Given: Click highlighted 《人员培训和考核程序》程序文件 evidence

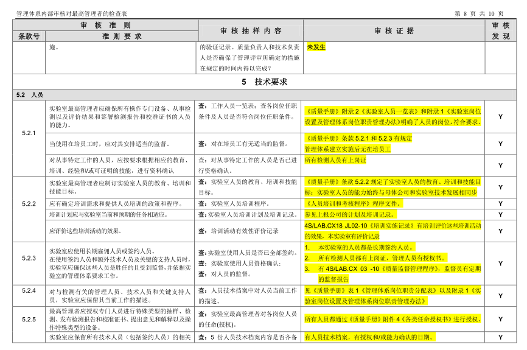Looking at the screenshot, I should click(x=354, y=203).
